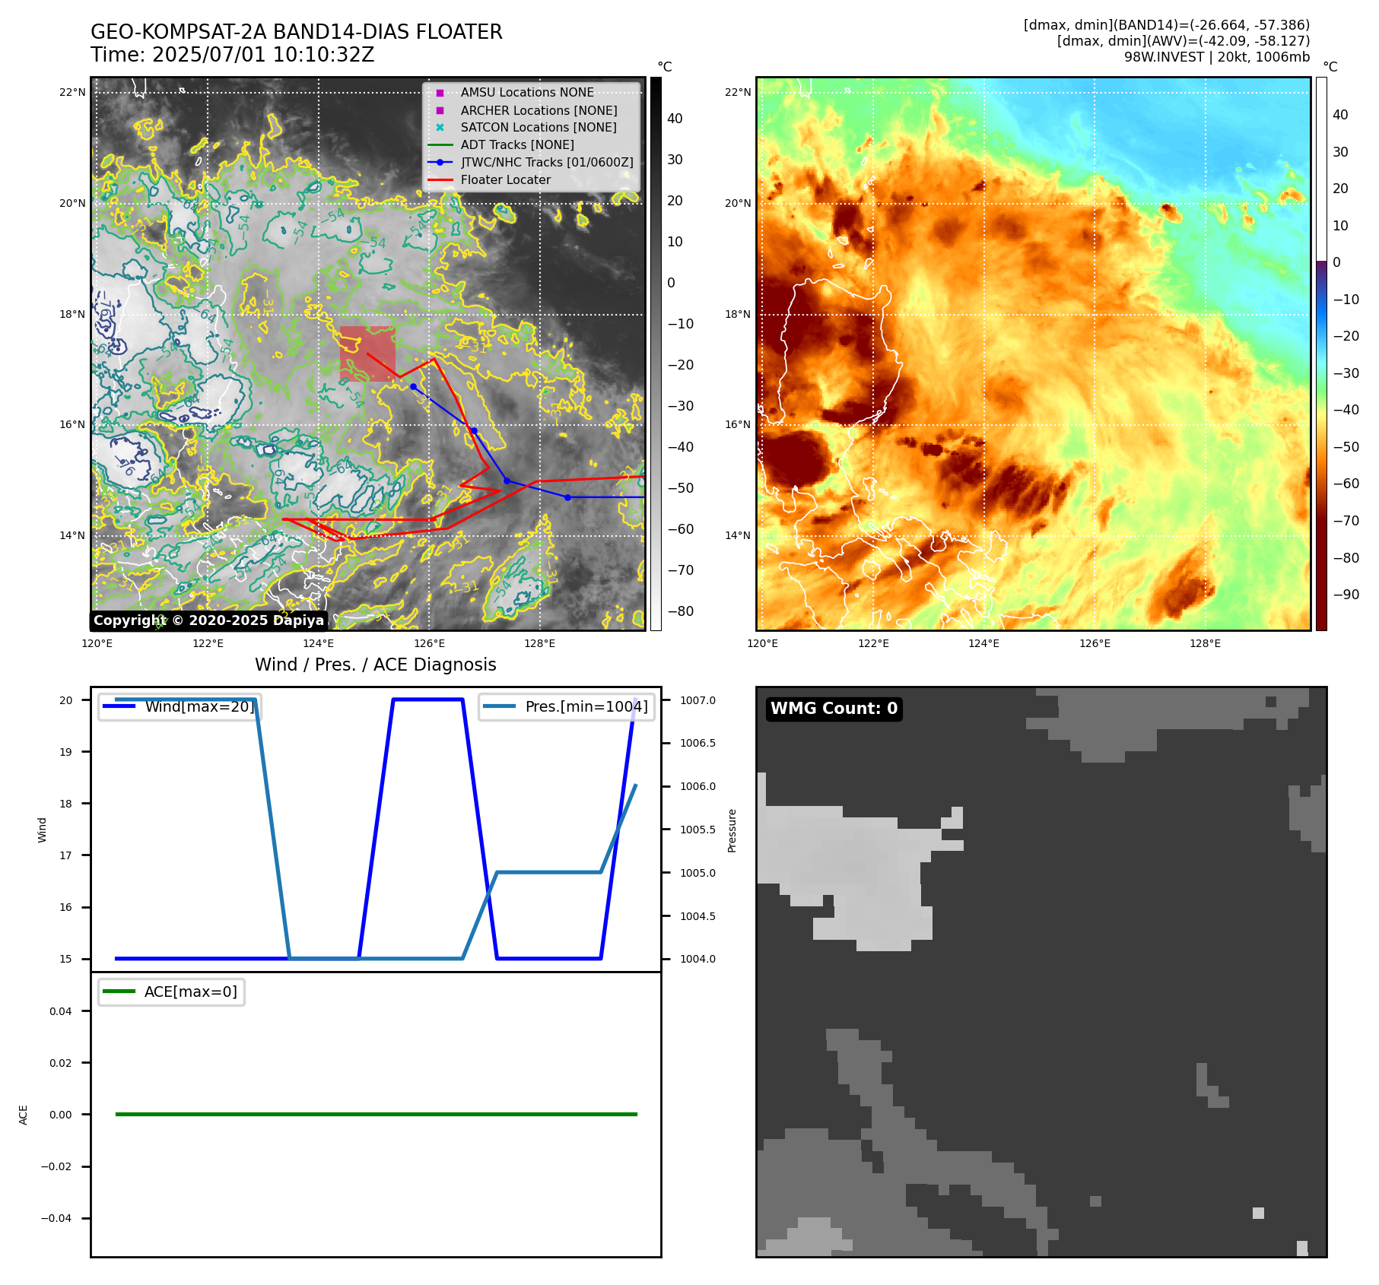Click the 16°N label on right map
This screenshot has width=1379, height=1285.
(738, 425)
